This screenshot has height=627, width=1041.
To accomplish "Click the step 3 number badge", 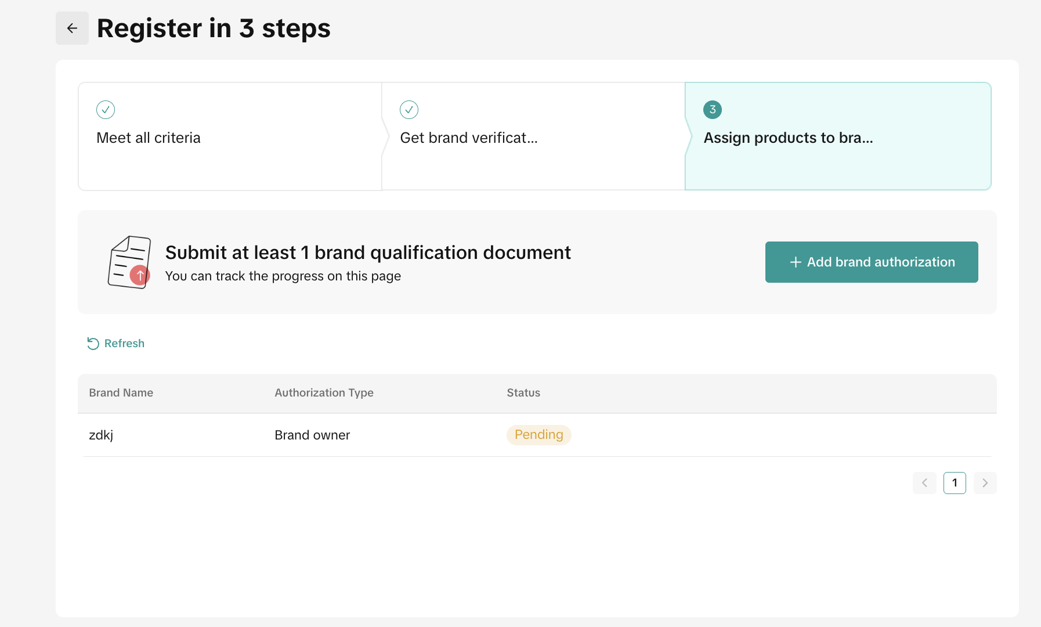I will (x=713, y=110).
